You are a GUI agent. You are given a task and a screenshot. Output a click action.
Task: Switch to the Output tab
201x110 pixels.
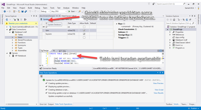[x=51, y=104]
